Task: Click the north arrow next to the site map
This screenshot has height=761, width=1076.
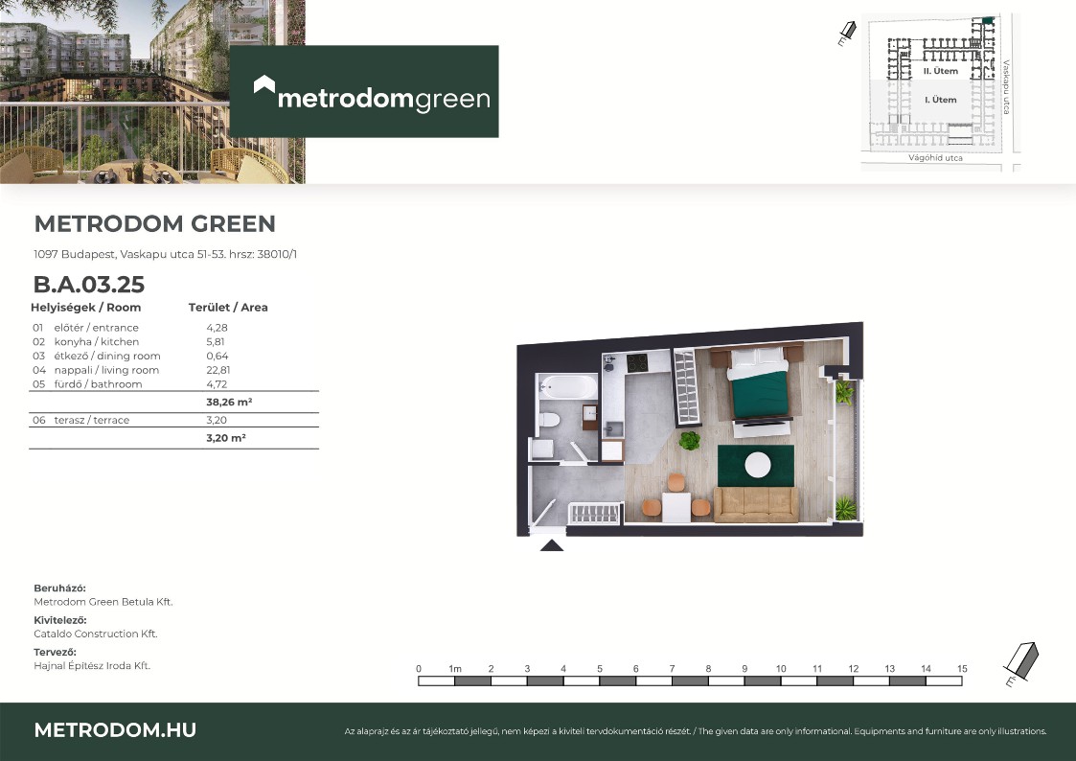Action: tap(845, 35)
